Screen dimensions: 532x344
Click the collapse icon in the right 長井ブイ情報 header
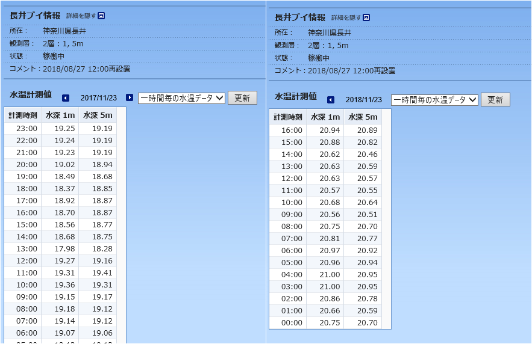(366, 17)
